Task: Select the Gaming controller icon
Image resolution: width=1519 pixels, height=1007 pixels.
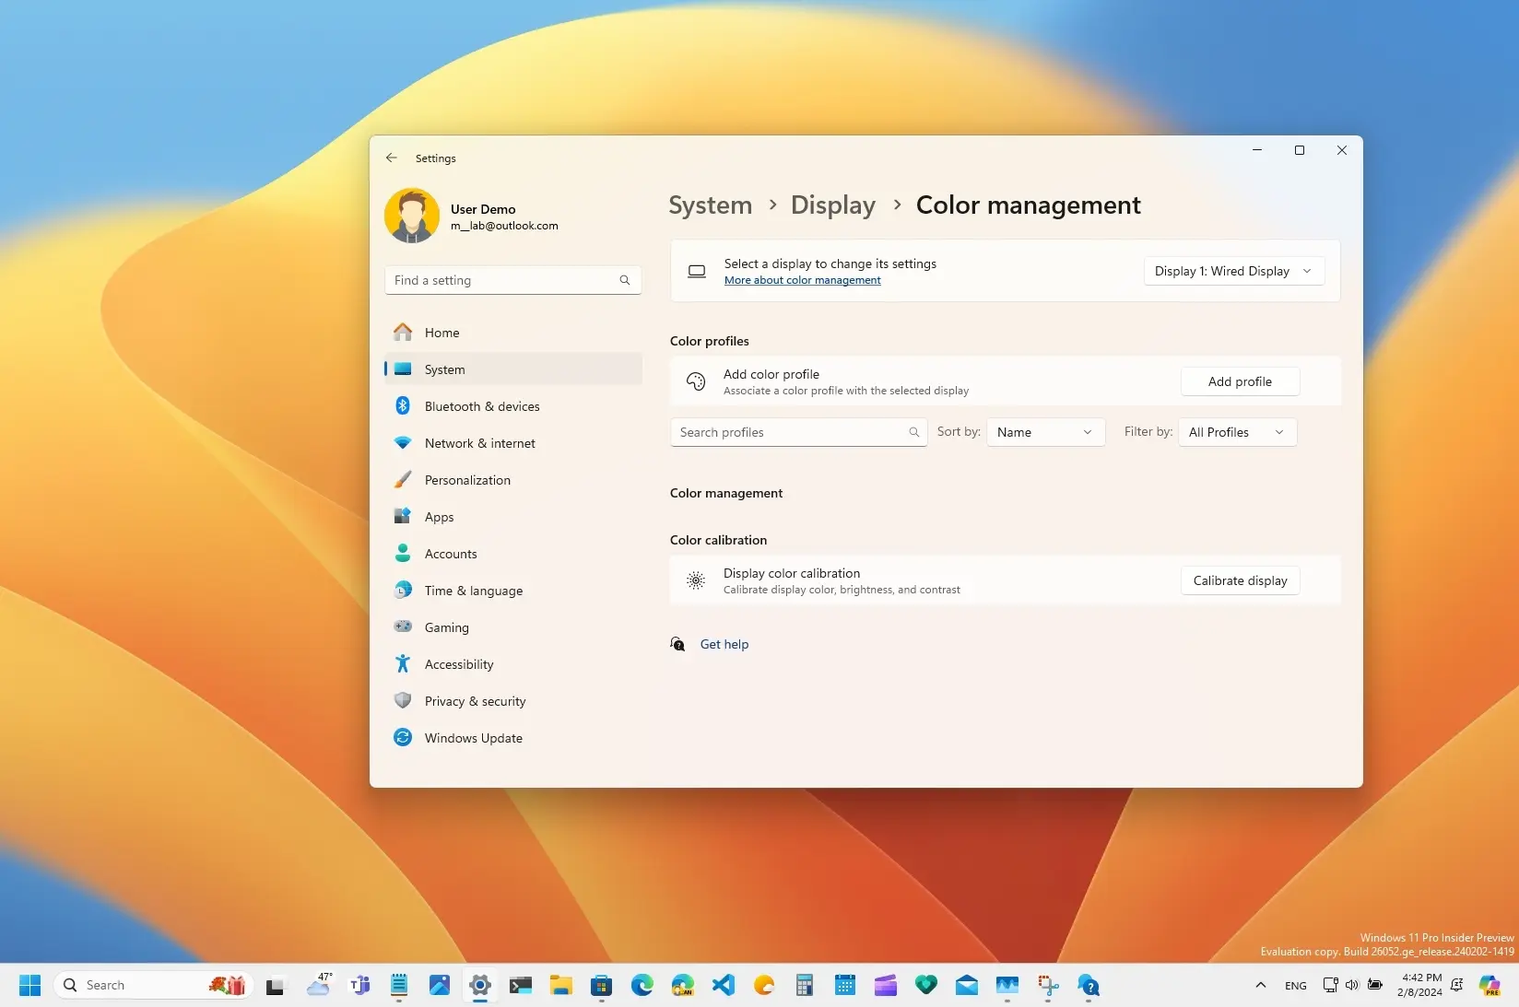Action: click(403, 627)
